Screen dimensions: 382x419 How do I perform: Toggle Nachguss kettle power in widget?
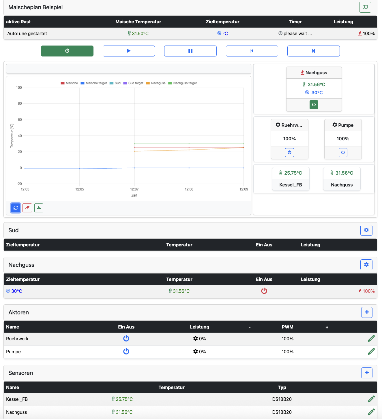314,105
